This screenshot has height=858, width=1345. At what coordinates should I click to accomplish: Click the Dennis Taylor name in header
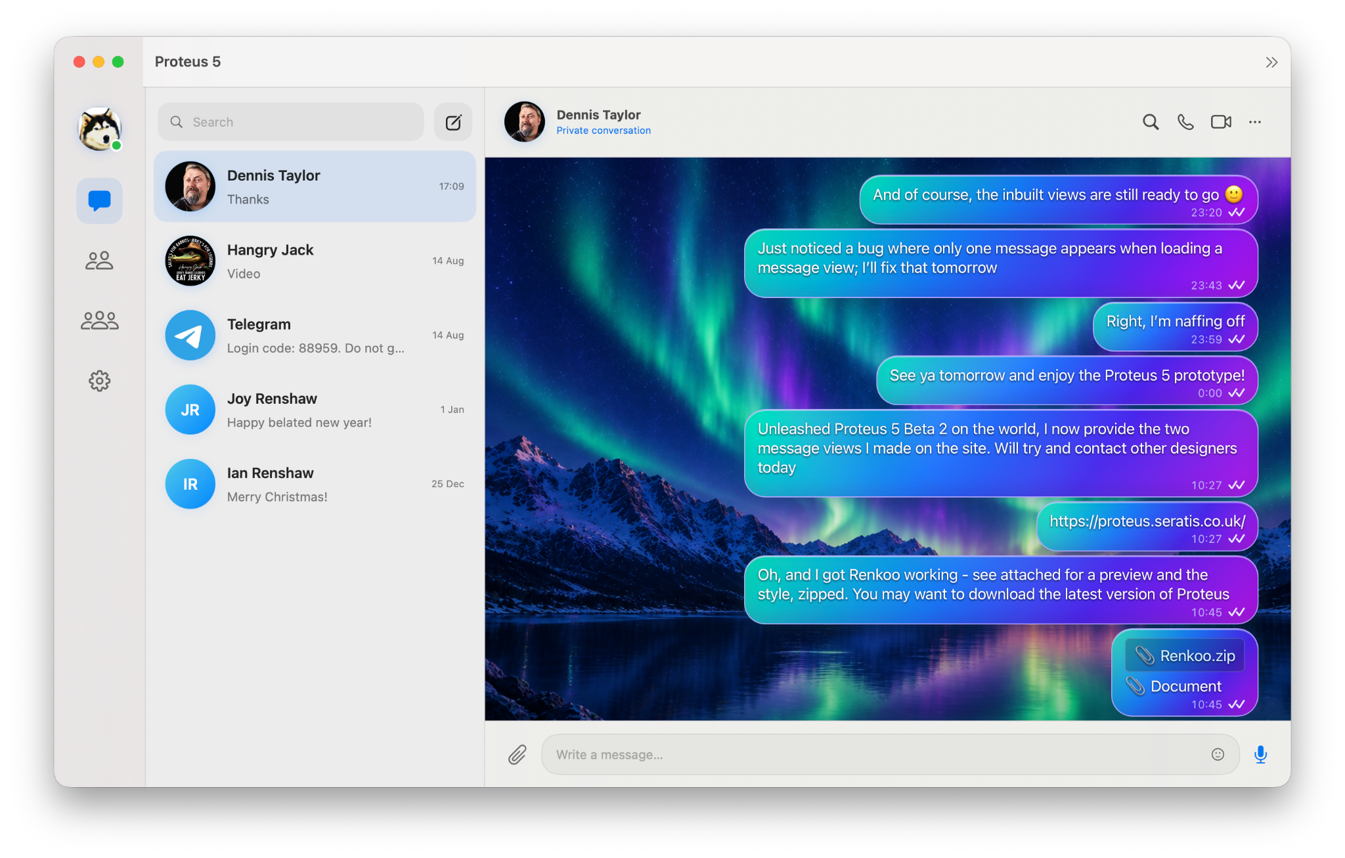[598, 115]
